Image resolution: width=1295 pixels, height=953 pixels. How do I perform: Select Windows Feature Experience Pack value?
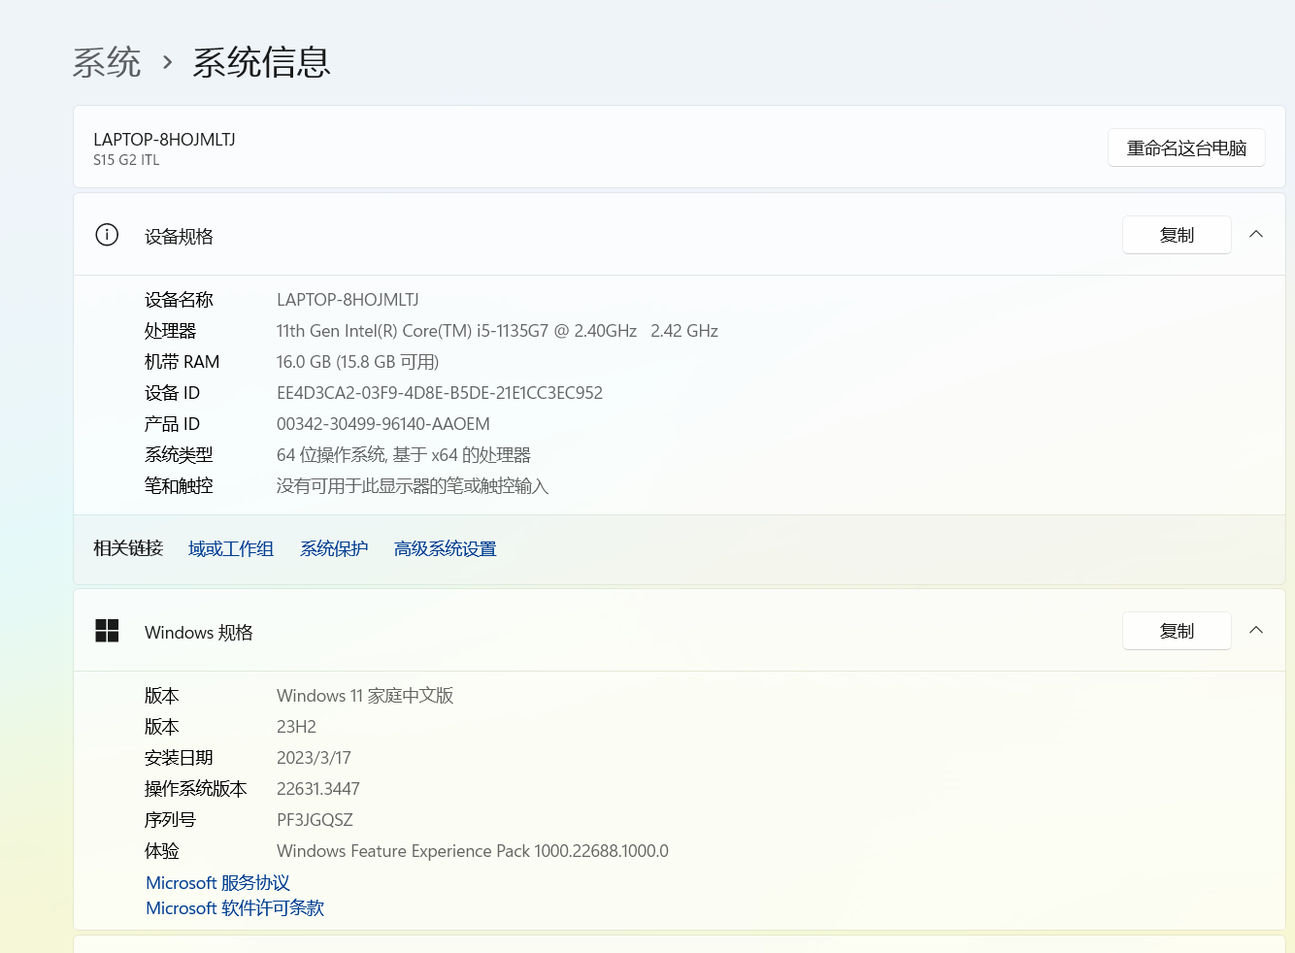(x=473, y=851)
